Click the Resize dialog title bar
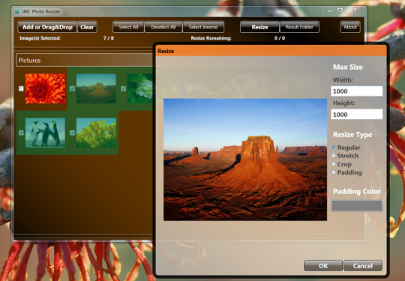Screen dimensions: 405x281 [x=271, y=51]
